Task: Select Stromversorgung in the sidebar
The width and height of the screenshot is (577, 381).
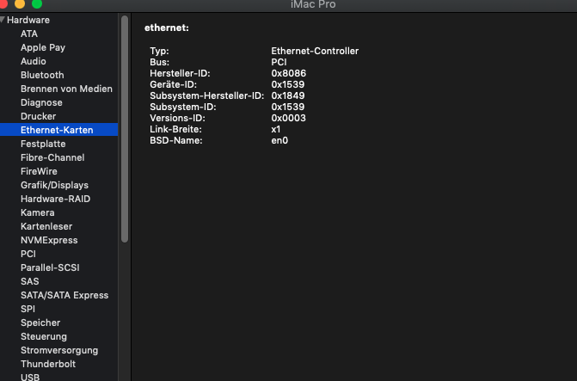Action: (x=59, y=350)
